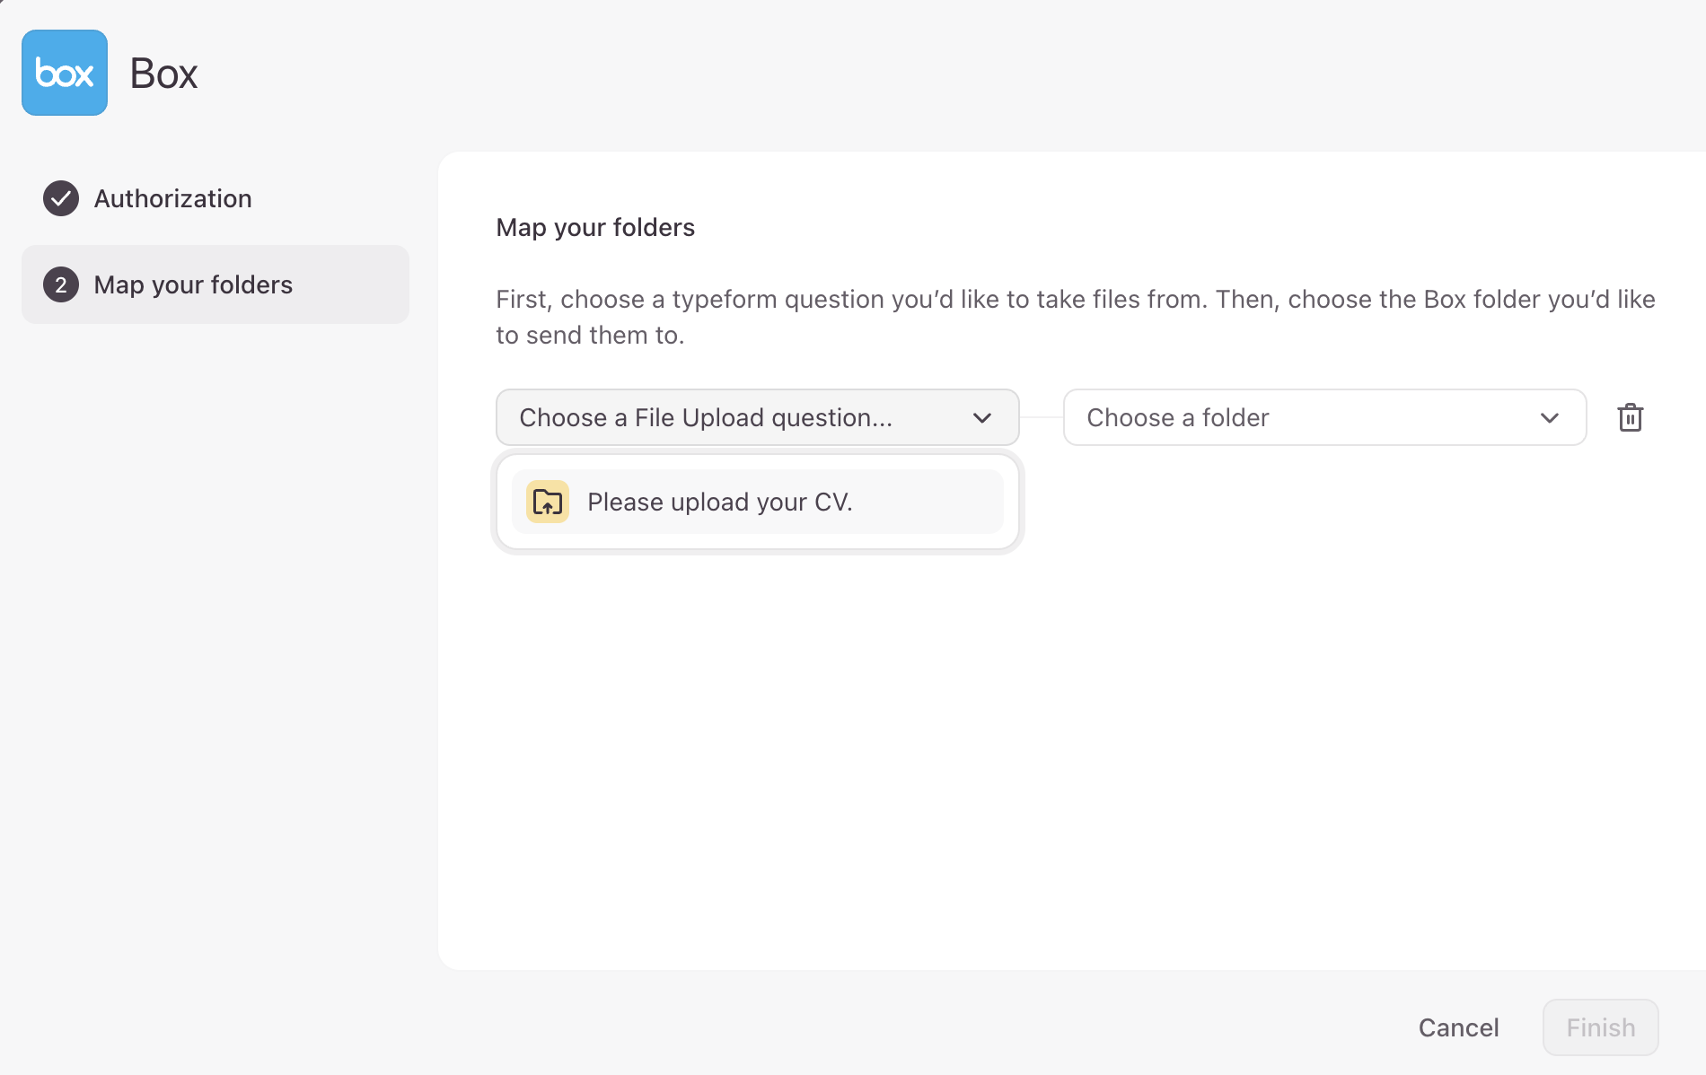Select the 'Please upload your CV.' option
Screen dimensions: 1706x1075
coord(758,502)
